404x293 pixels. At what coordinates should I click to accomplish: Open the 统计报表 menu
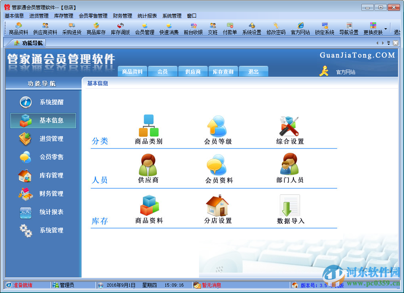click(x=146, y=16)
